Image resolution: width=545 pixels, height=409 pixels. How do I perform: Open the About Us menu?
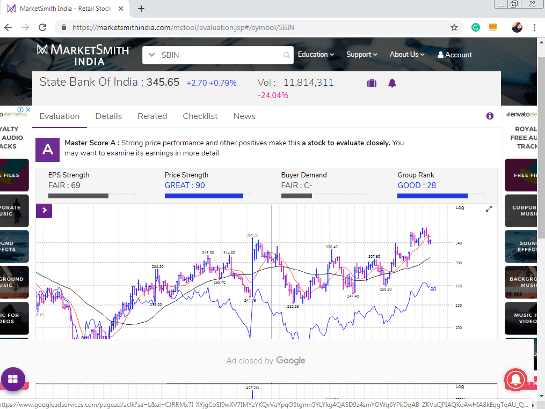(x=407, y=55)
